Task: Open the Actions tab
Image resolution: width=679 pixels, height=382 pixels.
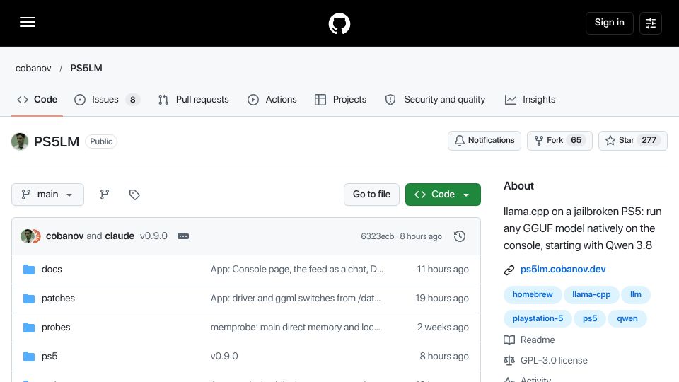Action: click(x=272, y=100)
